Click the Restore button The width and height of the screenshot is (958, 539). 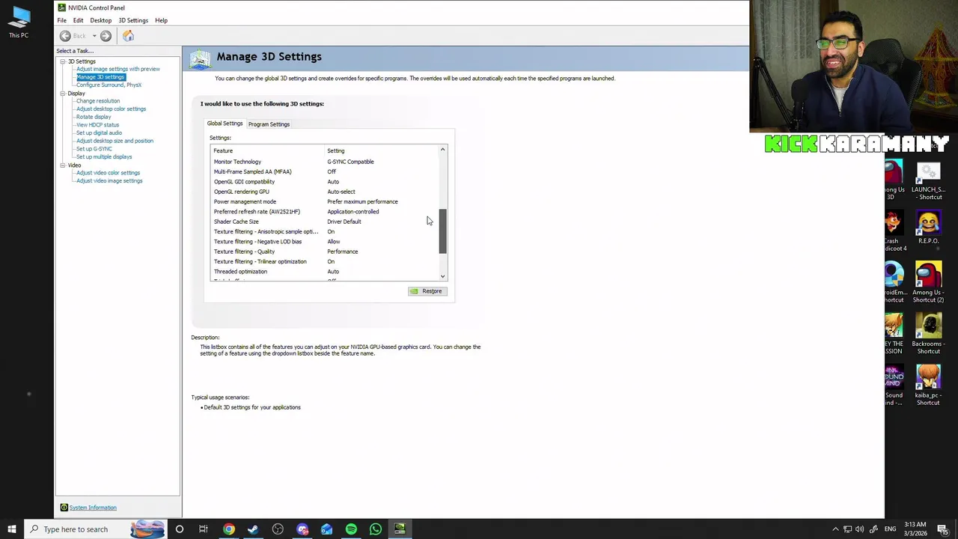click(427, 291)
